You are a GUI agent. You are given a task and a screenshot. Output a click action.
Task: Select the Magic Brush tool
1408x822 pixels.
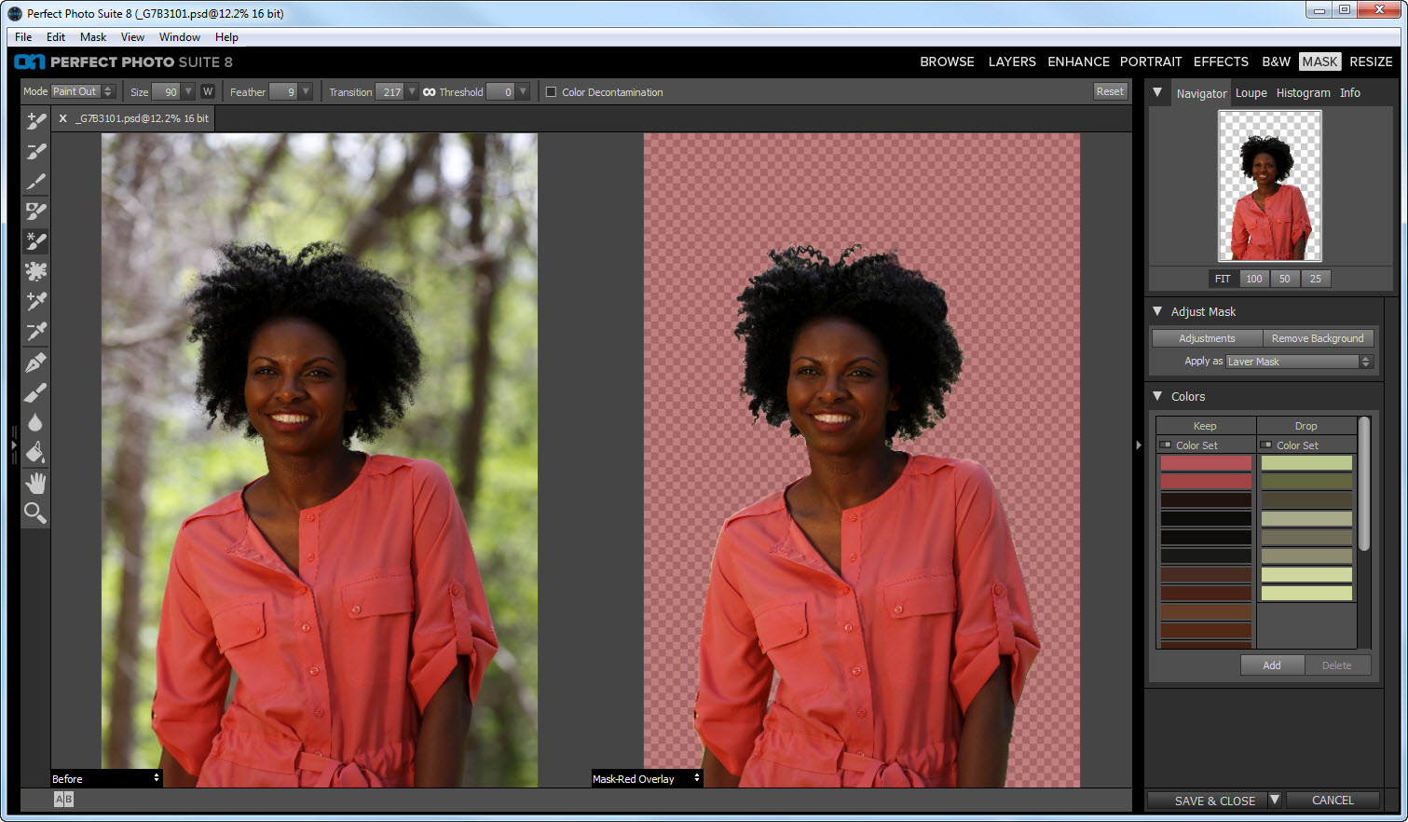click(x=35, y=240)
